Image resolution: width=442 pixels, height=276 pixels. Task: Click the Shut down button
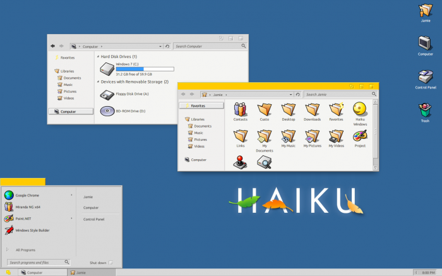coord(98,263)
